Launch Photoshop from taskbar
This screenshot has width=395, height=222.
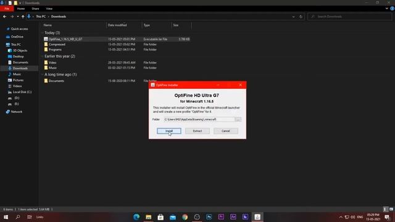(x=209, y=217)
